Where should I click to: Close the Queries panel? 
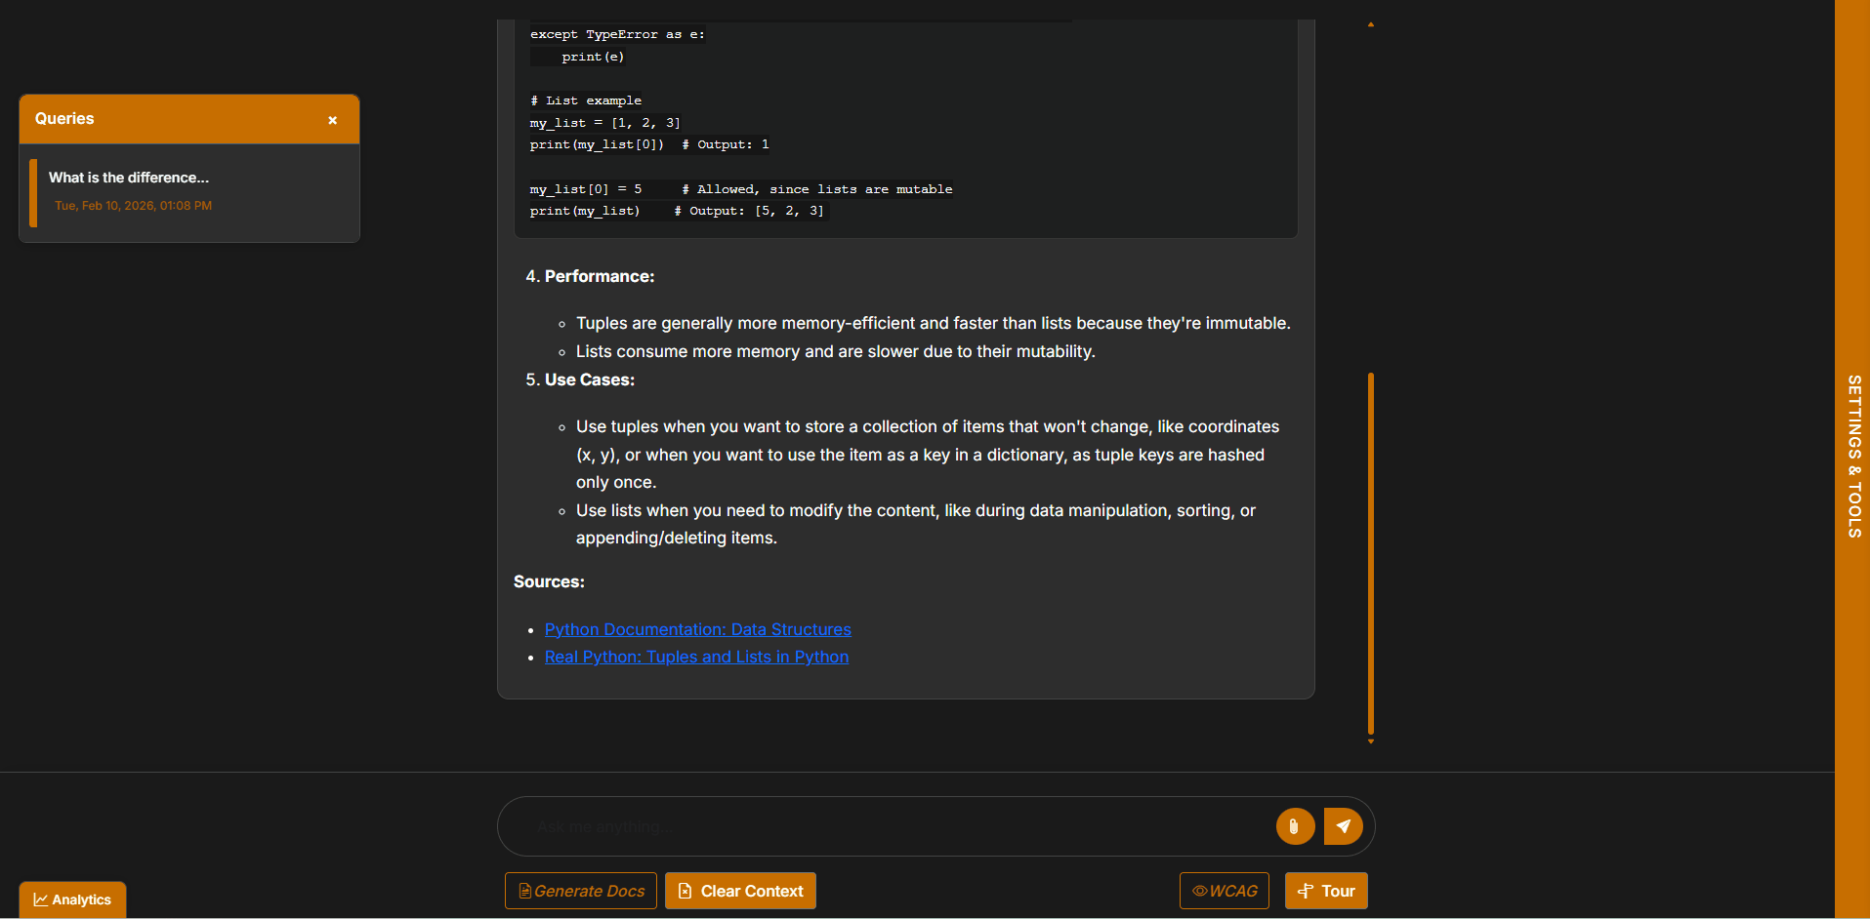tap(332, 120)
